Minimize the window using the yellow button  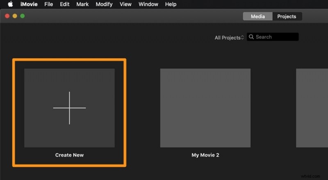(x=15, y=16)
